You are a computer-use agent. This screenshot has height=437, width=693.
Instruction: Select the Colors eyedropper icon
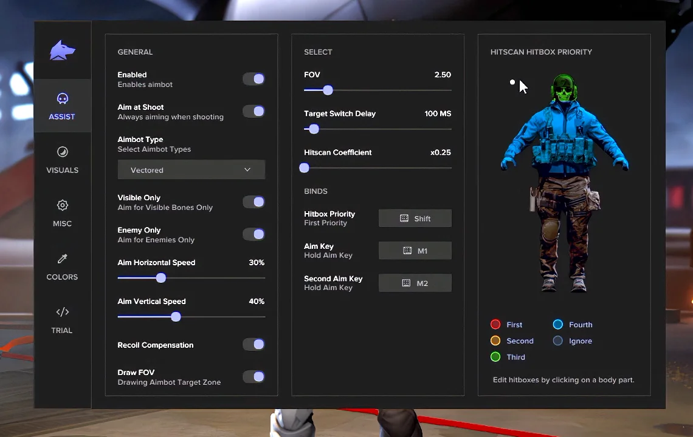coord(63,259)
